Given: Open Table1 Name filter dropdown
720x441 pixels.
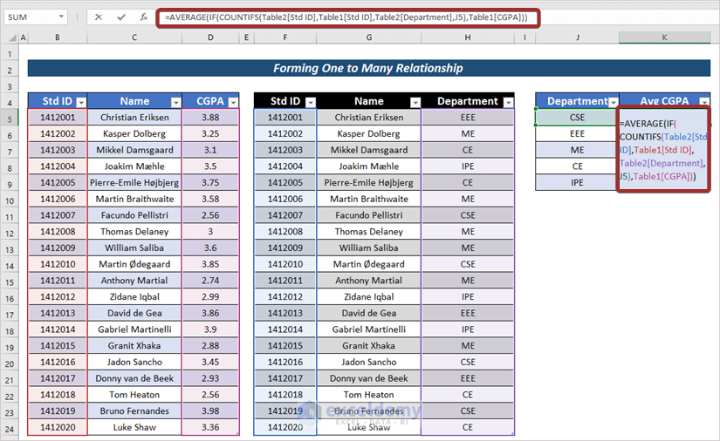Looking at the screenshot, I should pos(176,102).
